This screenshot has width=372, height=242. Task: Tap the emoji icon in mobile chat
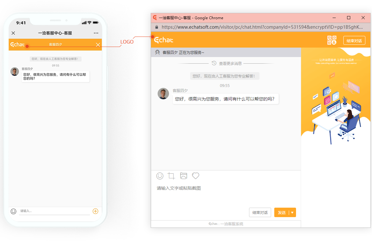(x=13, y=211)
